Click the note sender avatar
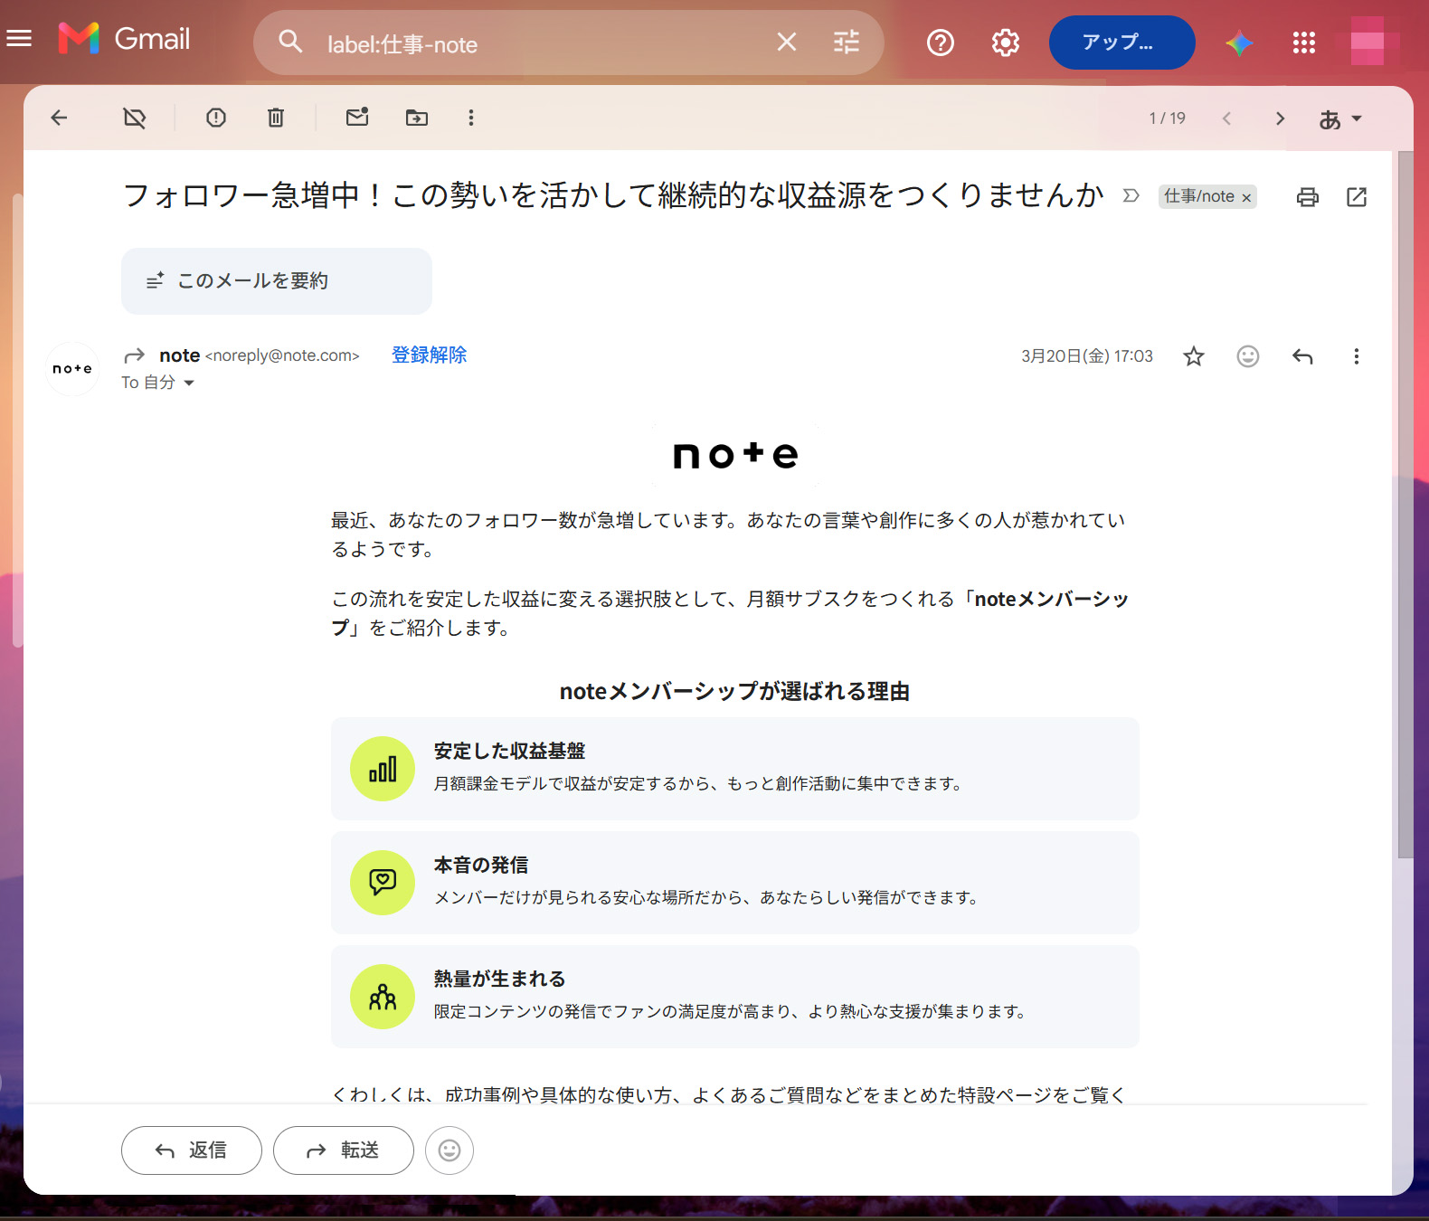Viewport: 1429px width, 1221px height. click(72, 369)
